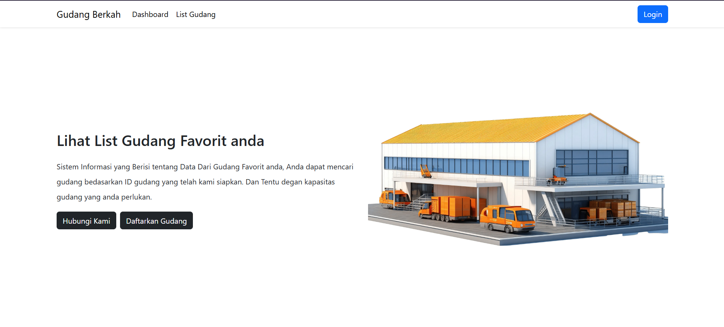
Task: Click the orange forklift on the upper balcony
Action: click(559, 176)
